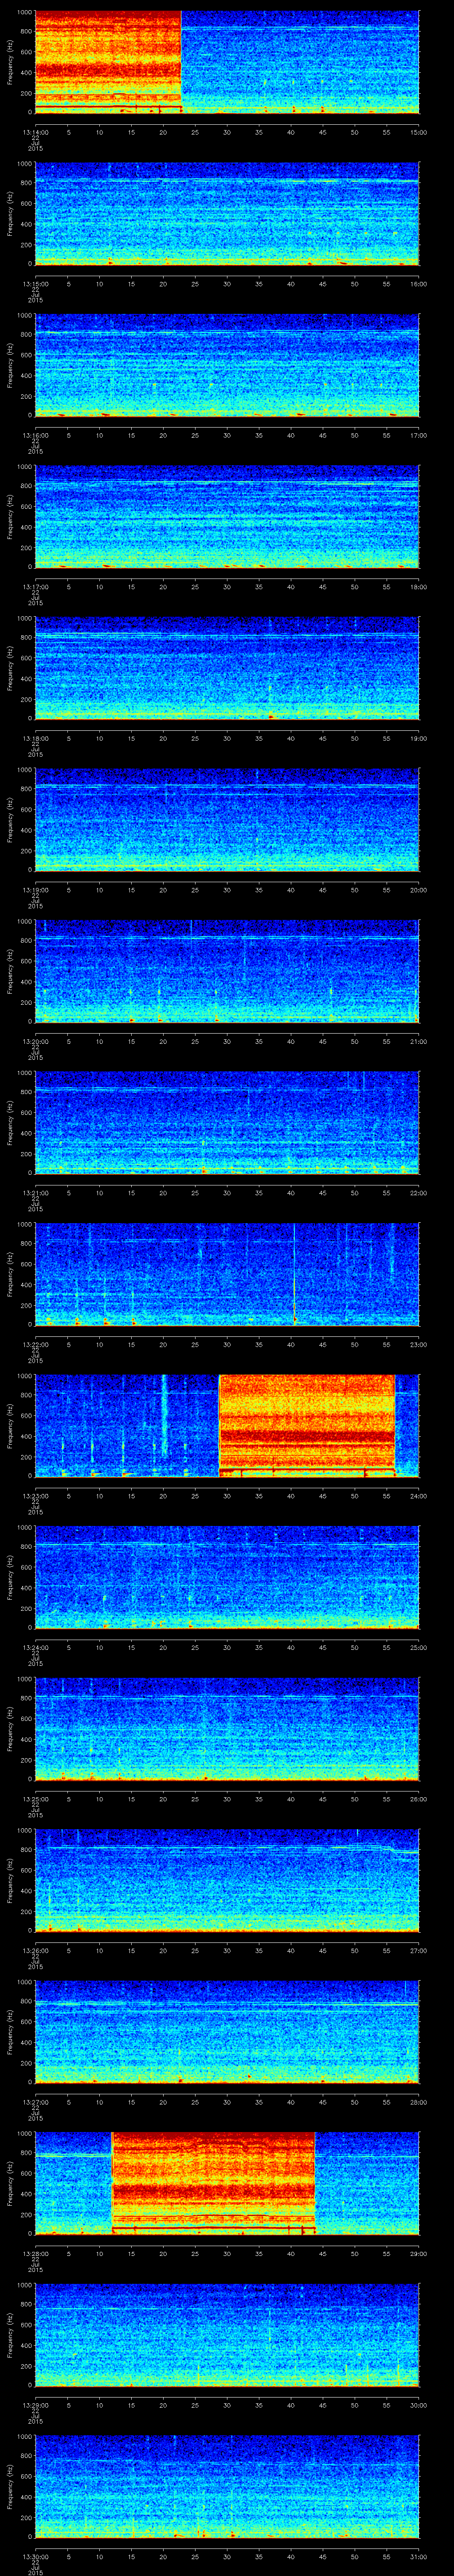This screenshot has width=454, height=2576.
Task: Click the 13:20:00 start time label
Action: pyautogui.click(x=35, y=1041)
